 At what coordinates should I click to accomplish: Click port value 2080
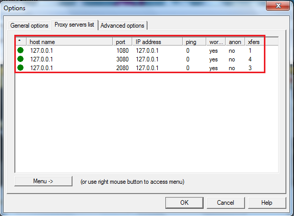(122, 68)
